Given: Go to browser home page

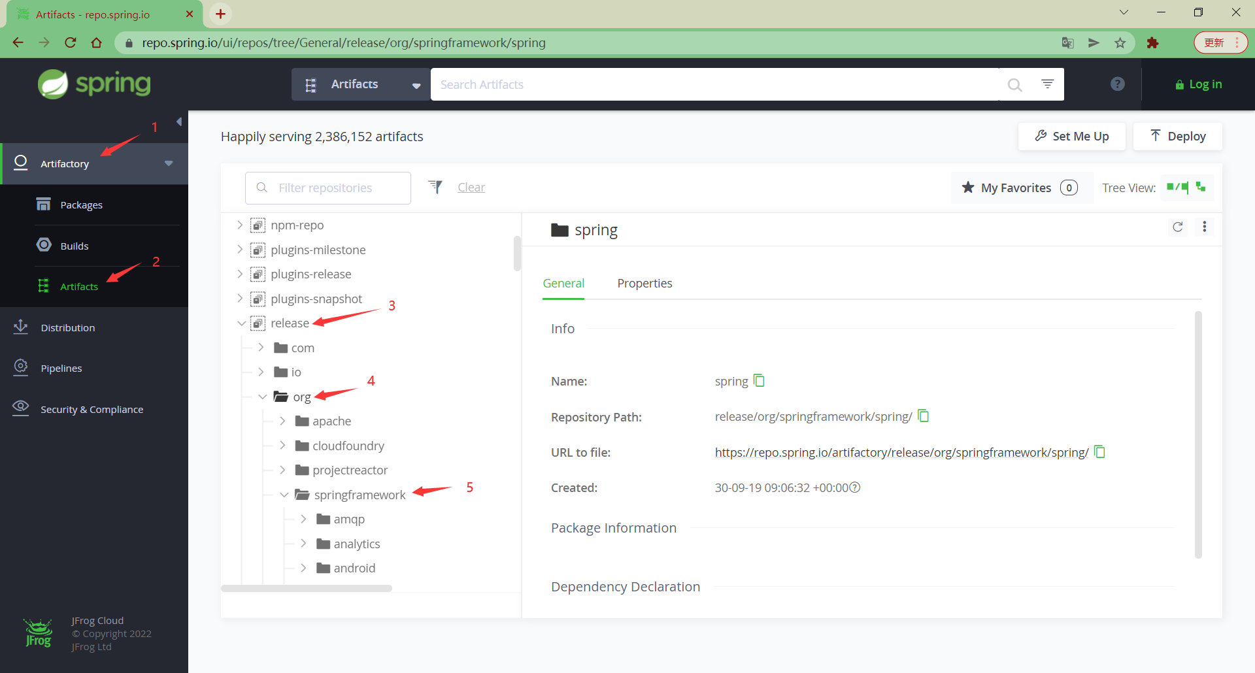Looking at the screenshot, I should pyautogui.click(x=97, y=42).
